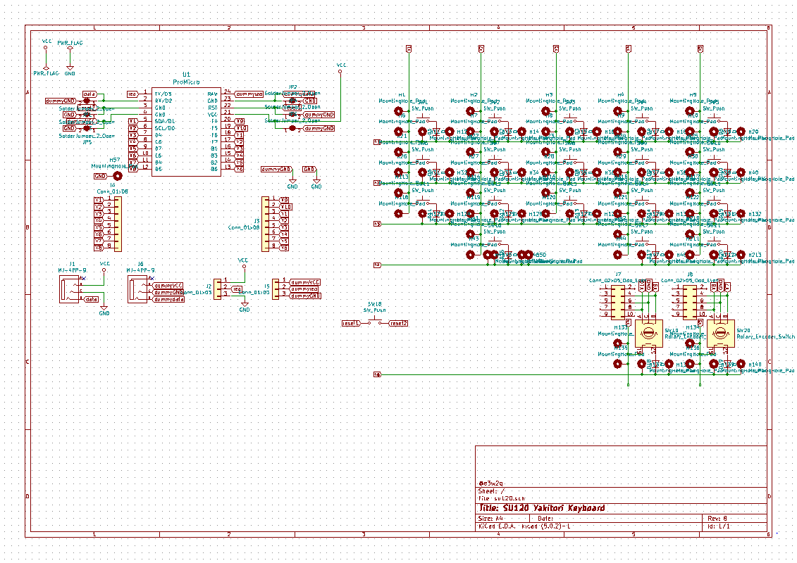Click the X1 label on J4 connector
Screen dimensions: 797x563
click(99, 200)
